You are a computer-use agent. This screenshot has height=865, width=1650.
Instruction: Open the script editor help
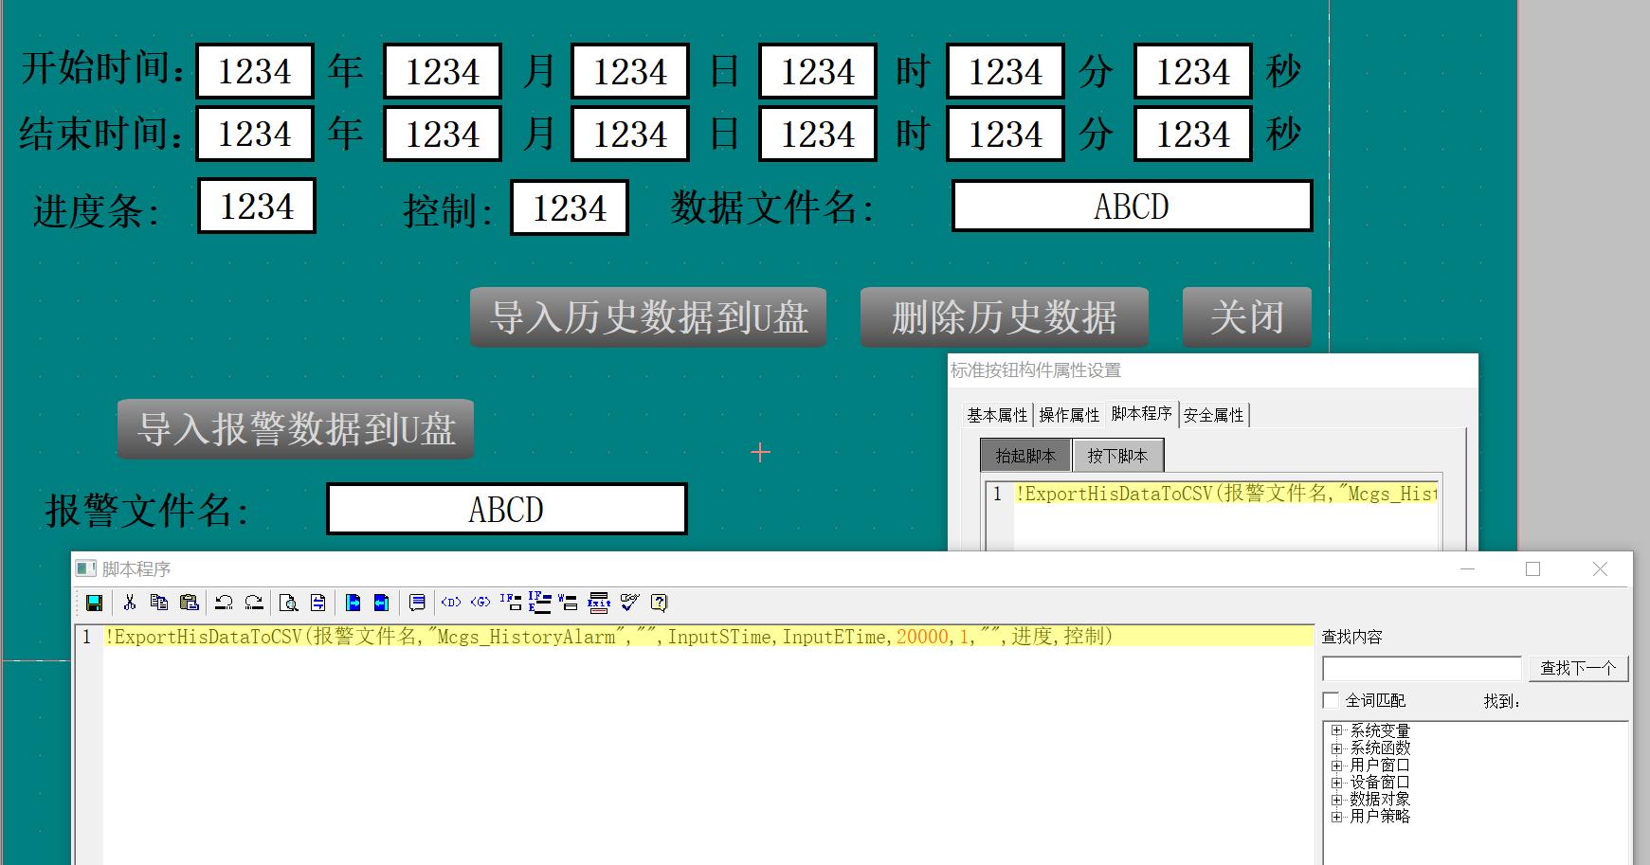pos(658,603)
